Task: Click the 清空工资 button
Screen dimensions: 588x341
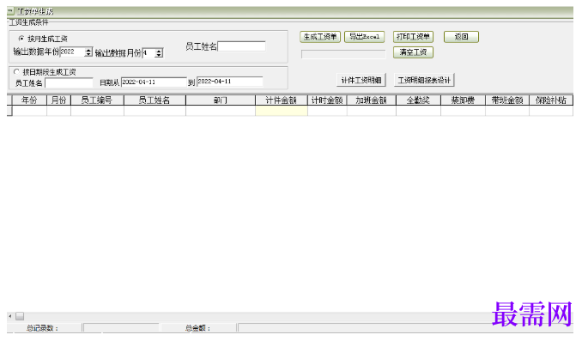Action: [413, 52]
